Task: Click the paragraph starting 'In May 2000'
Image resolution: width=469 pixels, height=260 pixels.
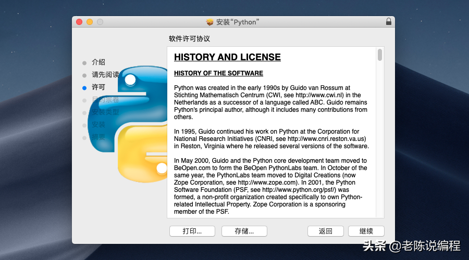Action: 270,186
